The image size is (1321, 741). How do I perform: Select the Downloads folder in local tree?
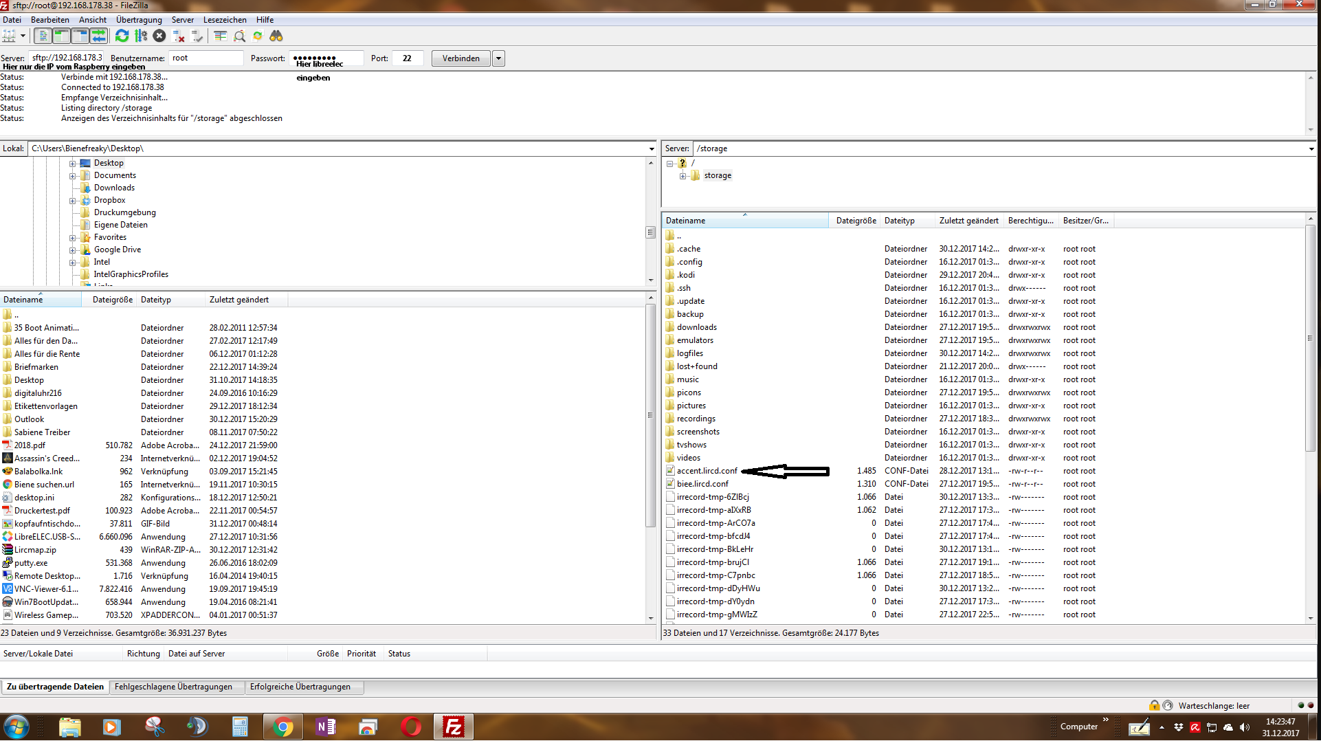click(x=114, y=188)
